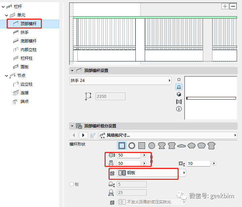
Task: Click the zoom out minus button
Action: [x=233, y=6]
